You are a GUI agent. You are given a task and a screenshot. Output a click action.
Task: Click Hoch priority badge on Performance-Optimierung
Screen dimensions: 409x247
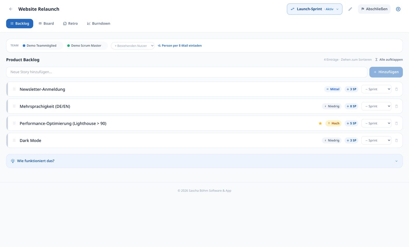click(x=333, y=123)
